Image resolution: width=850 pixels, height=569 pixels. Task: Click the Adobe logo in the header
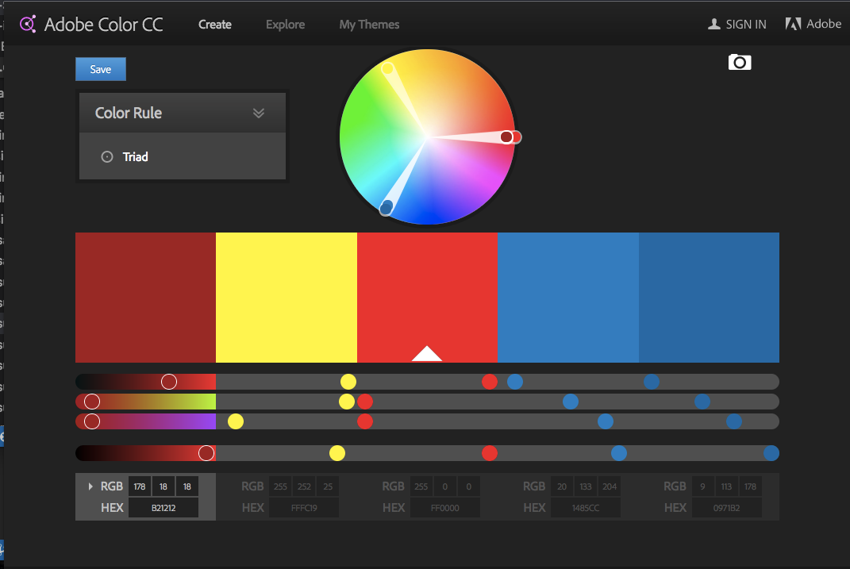pos(793,24)
